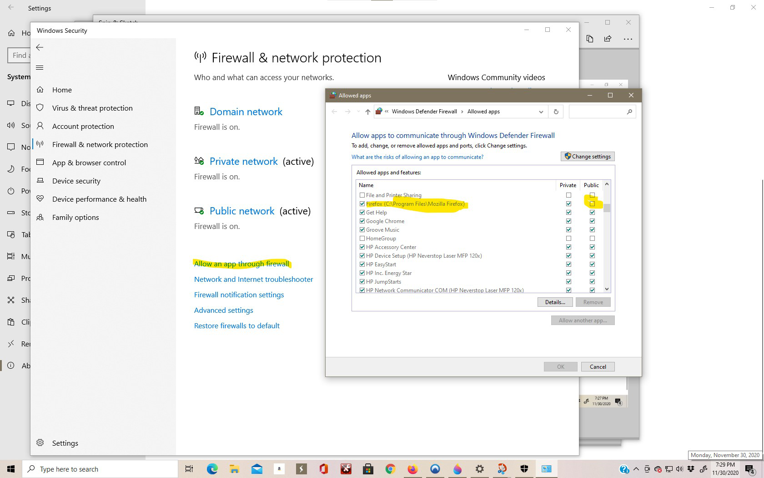Click the share icon in the Snip & Sketch window
Screen dimensions: 764x478
tap(608, 39)
